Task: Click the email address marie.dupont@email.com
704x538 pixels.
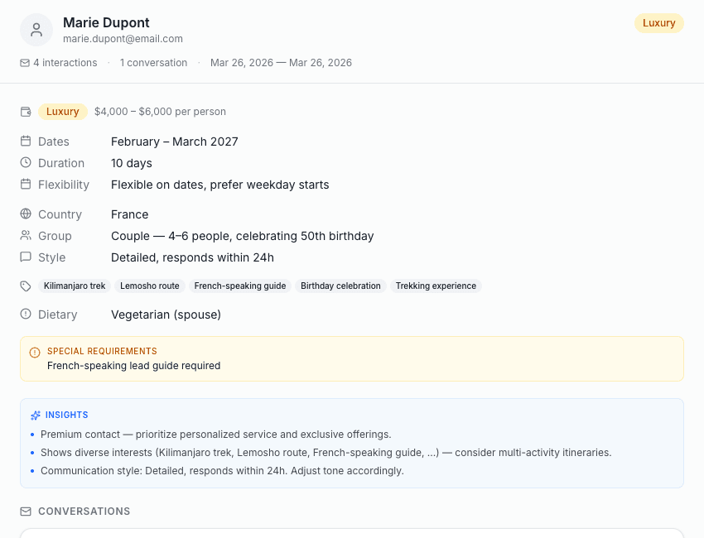Action: point(123,38)
